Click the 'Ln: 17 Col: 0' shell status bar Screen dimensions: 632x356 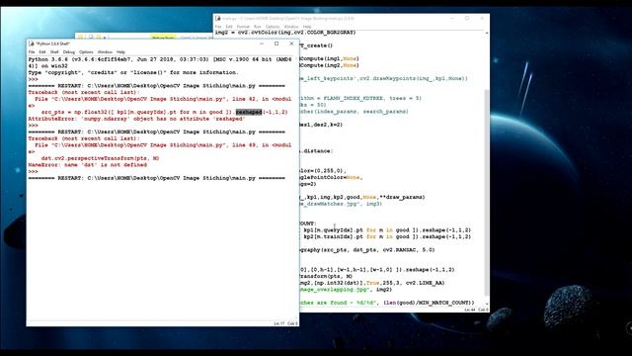[285, 323]
